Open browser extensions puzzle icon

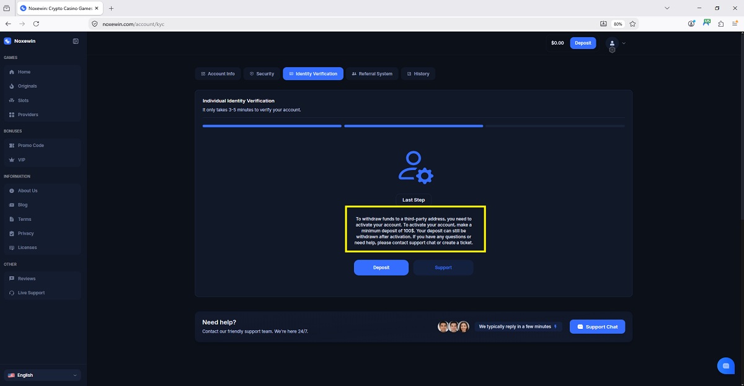click(x=721, y=24)
